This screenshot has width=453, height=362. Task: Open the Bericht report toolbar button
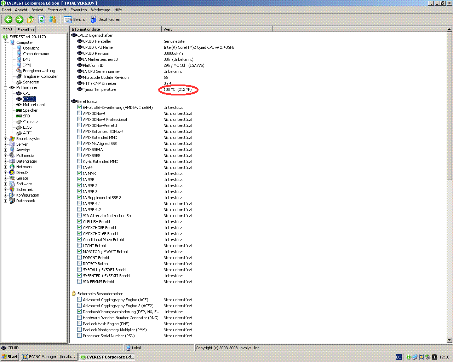coord(75,19)
